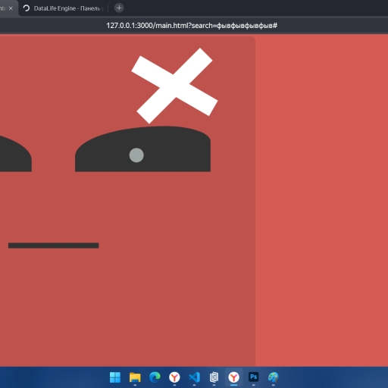Close the first browser tab
The image size is (388, 388).
[11, 8]
